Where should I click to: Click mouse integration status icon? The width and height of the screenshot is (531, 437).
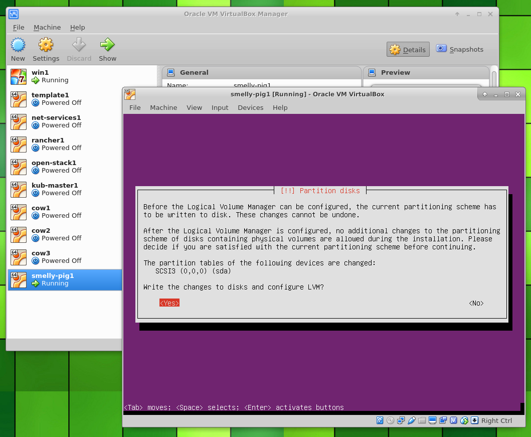pyautogui.click(x=464, y=420)
